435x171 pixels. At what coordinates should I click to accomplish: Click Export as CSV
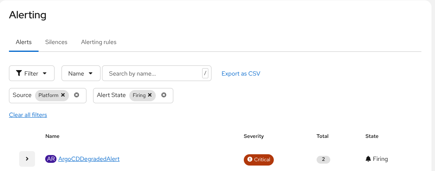point(241,74)
